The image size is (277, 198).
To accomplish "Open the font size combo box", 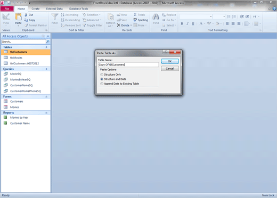I will pos(219,16).
